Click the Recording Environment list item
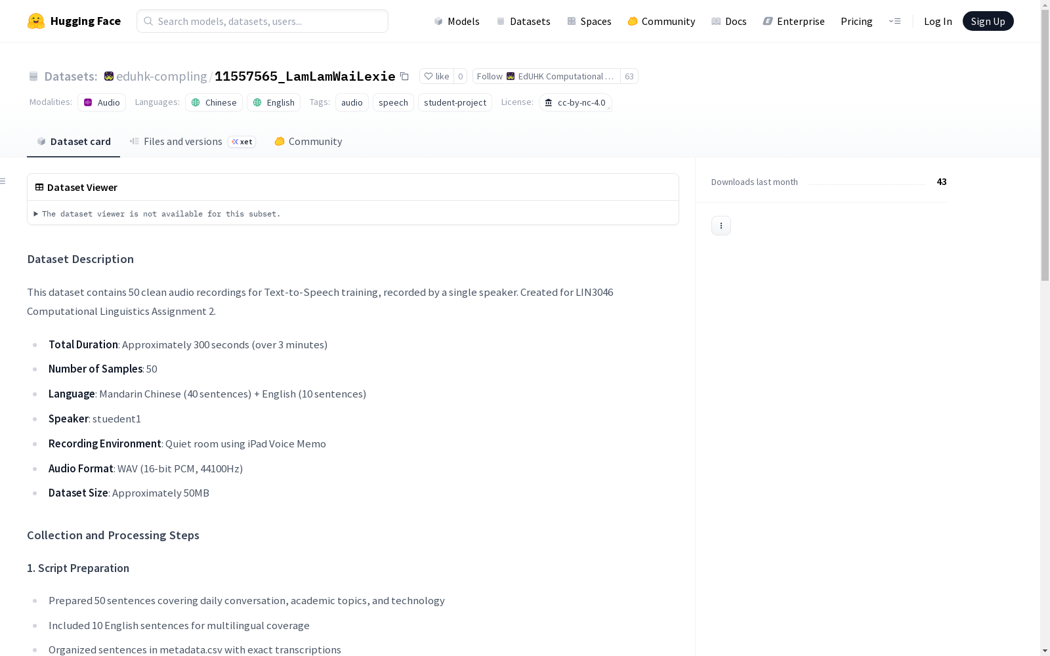 pos(187,443)
